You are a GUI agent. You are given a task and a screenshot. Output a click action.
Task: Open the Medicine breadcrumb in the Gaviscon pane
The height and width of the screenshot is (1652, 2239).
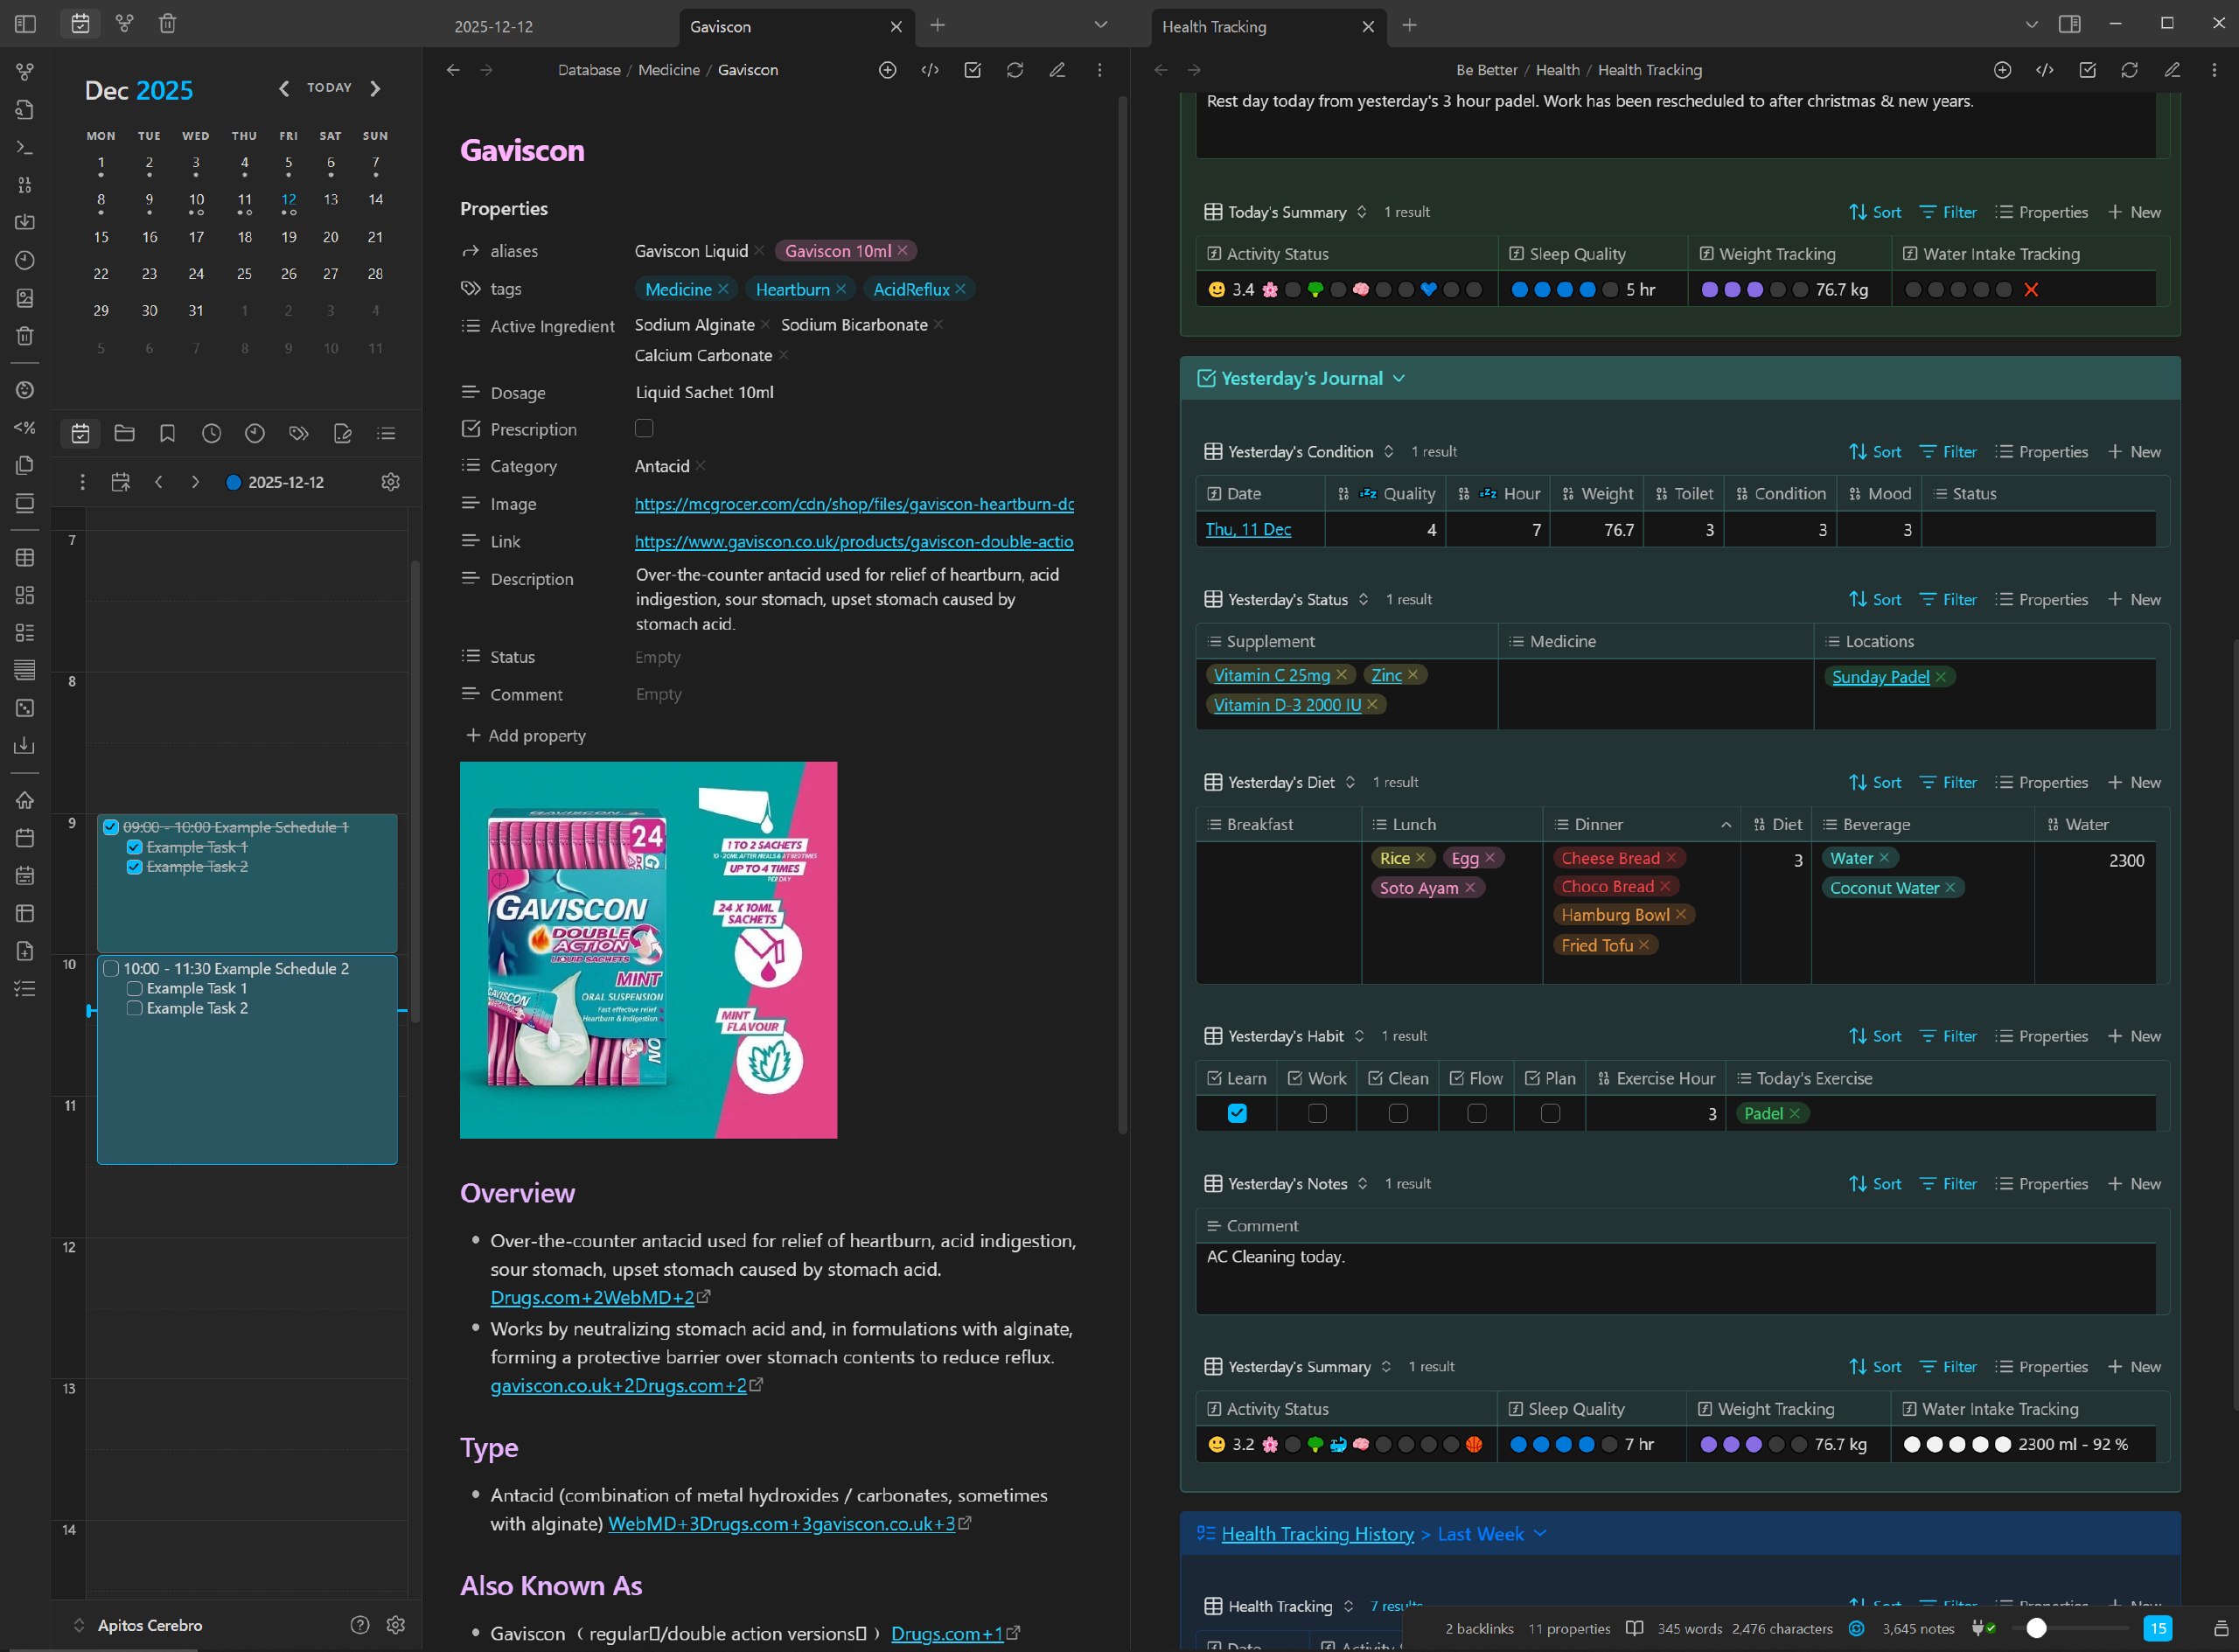[669, 70]
